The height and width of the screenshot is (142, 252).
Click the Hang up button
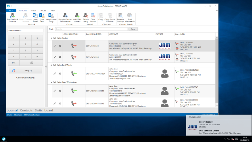26,70
